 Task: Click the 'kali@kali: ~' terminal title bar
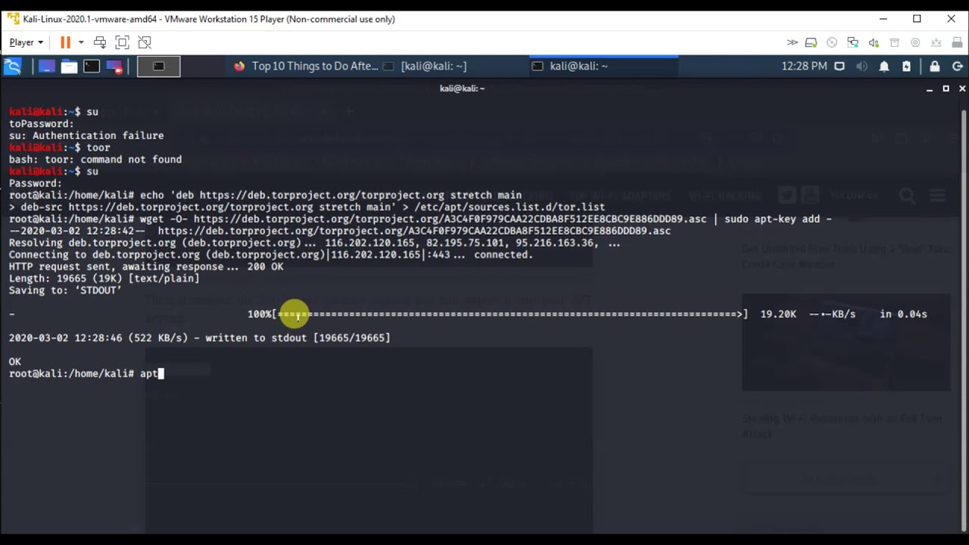pos(462,89)
